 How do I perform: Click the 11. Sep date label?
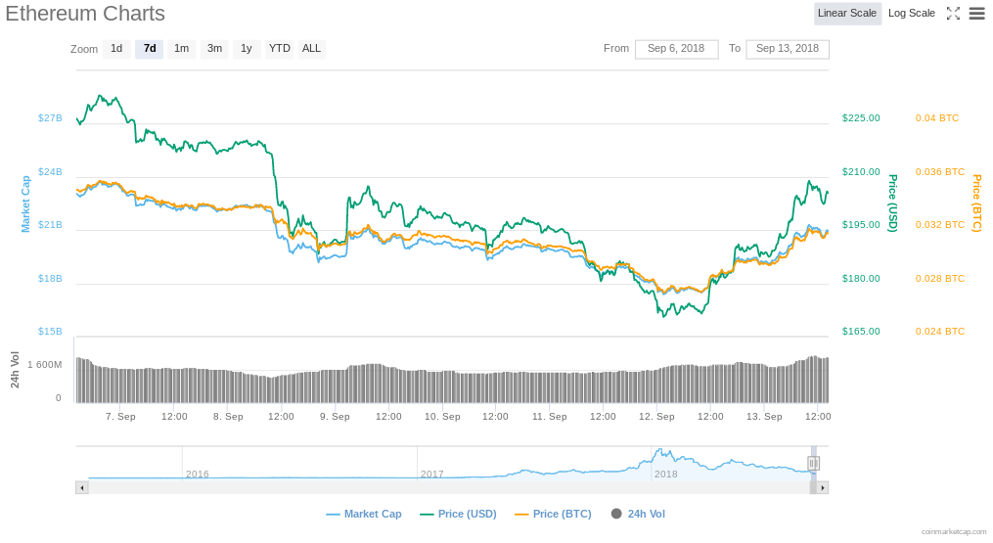[549, 416]
